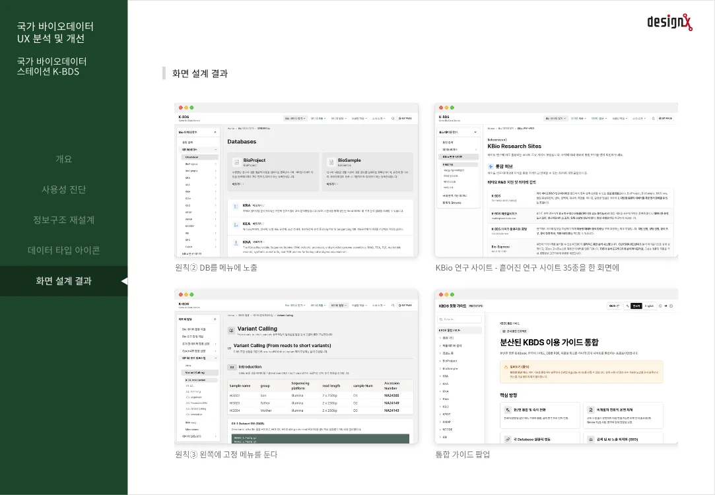Image resolution: width=715 pixels, height=495 pixels.
Task: Open the 개요 section in the sidebar
Action: click(x=63, y=159)
